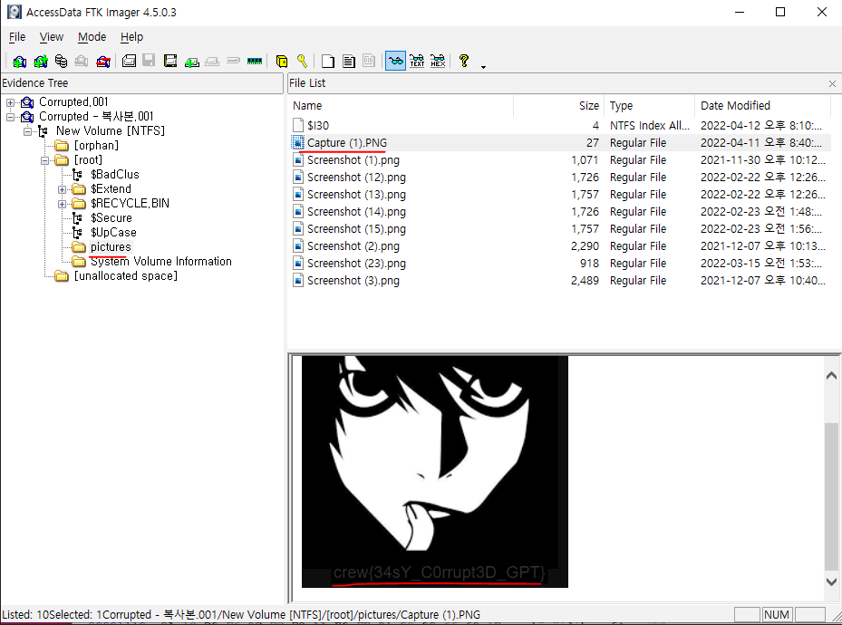This screenshot has width=842, height=625.
Task: Click Remove All Evidence Items icon
Action: coord(103,62)
